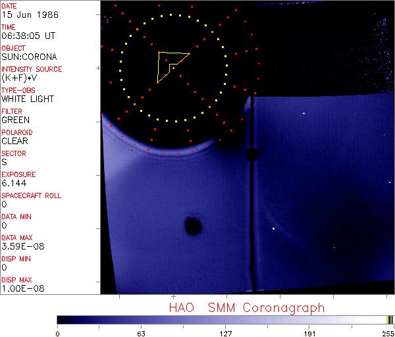
Task: Select the time value 06:38:05 UT
Action: click(x=27, y=36)
